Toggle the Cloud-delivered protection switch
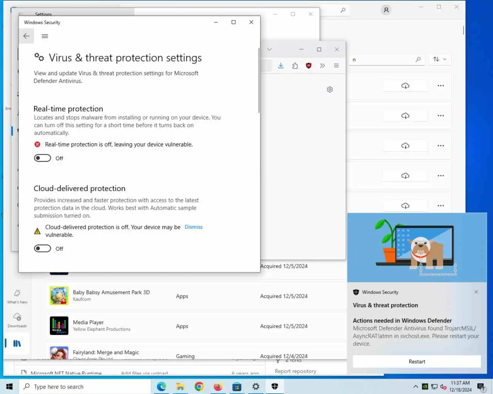Screen dimensions: 493x394 pos(42,249)
